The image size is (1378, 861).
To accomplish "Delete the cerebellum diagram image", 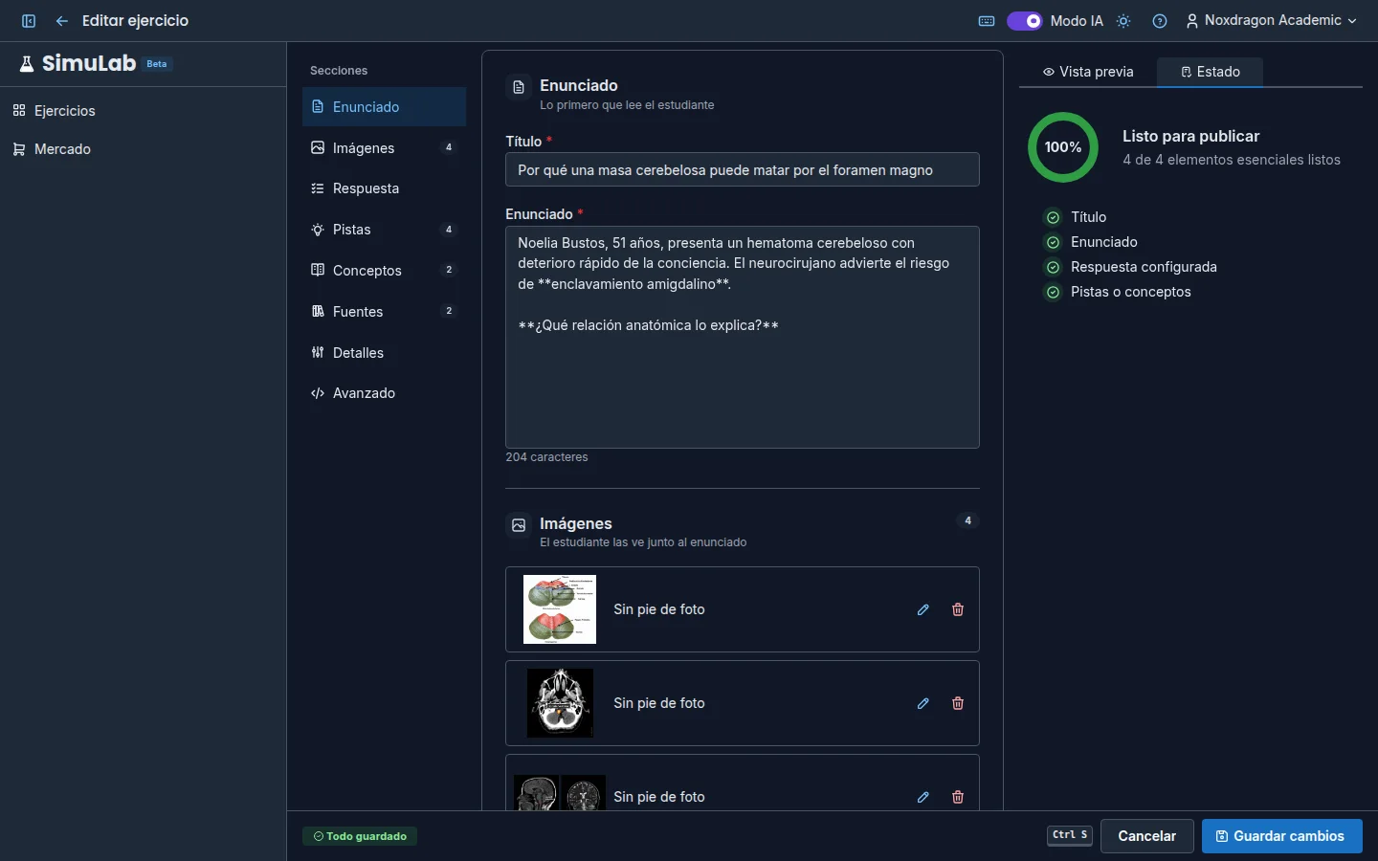I will (x=958, y=609).
